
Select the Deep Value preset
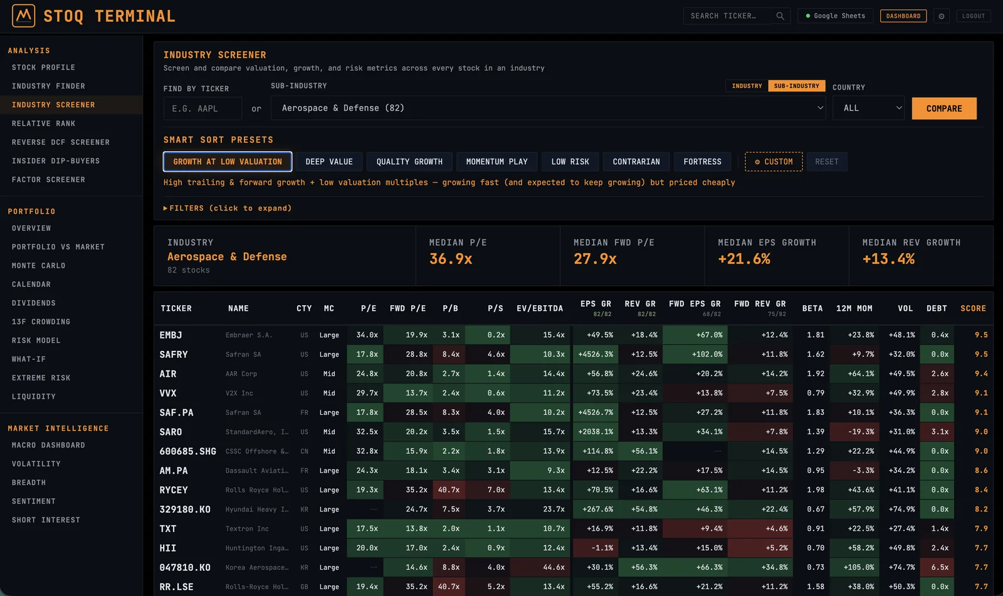point(329,162)
